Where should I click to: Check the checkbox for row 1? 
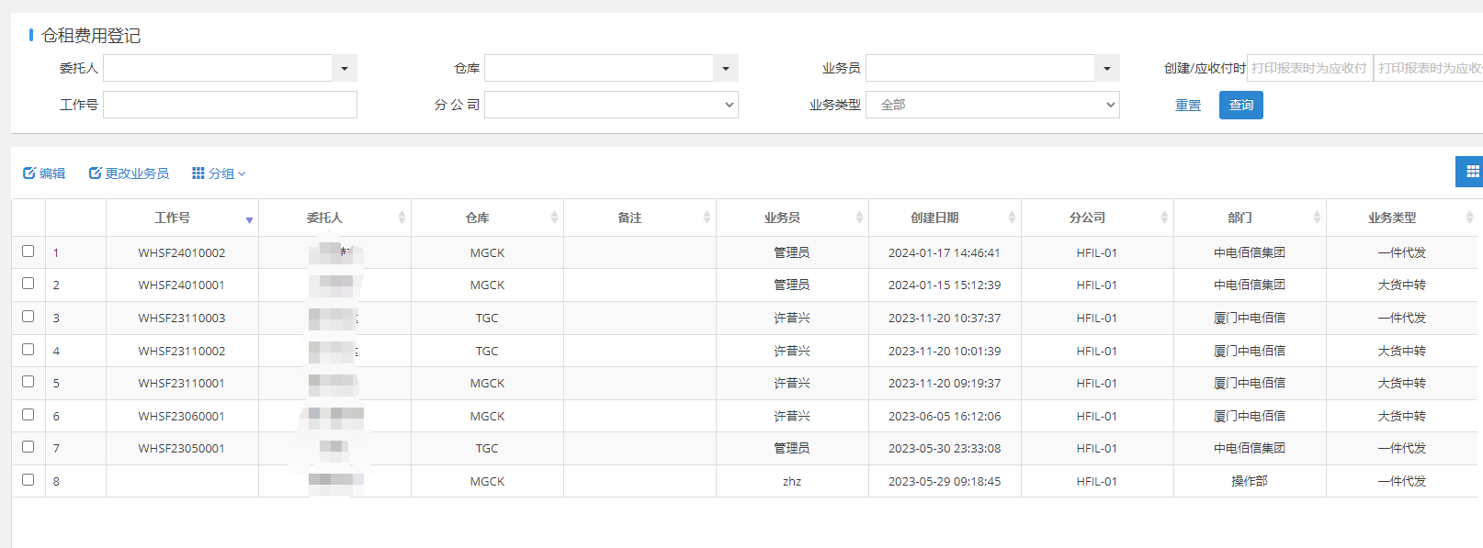coord(28,252)
